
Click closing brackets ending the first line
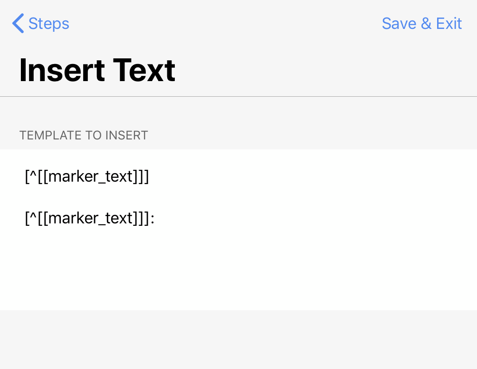141,176
